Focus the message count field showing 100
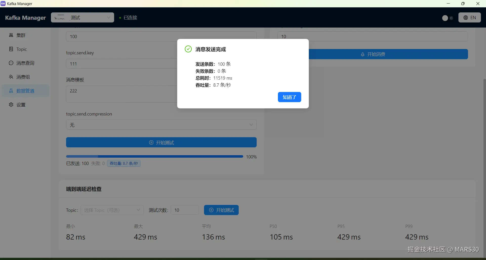 161,36
